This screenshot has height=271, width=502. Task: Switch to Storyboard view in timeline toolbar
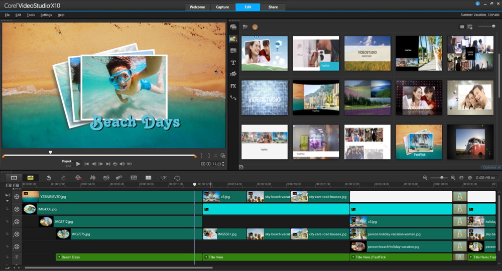pyautogui.click(x=14, y=178)
